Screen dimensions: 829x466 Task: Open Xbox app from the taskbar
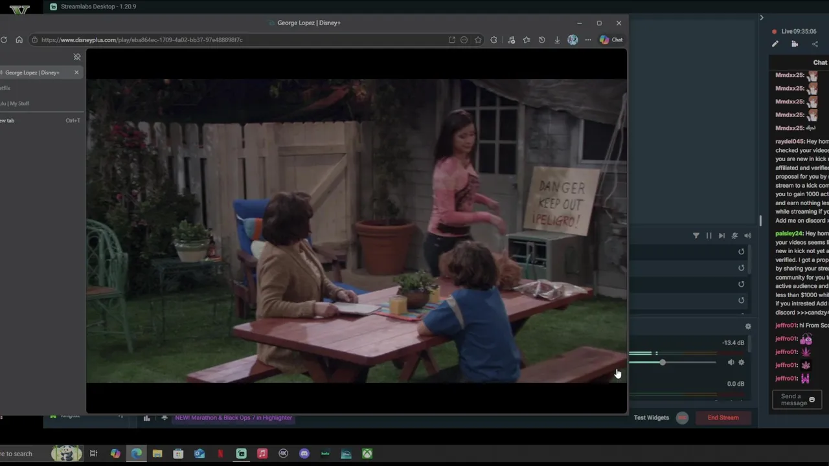367,454
